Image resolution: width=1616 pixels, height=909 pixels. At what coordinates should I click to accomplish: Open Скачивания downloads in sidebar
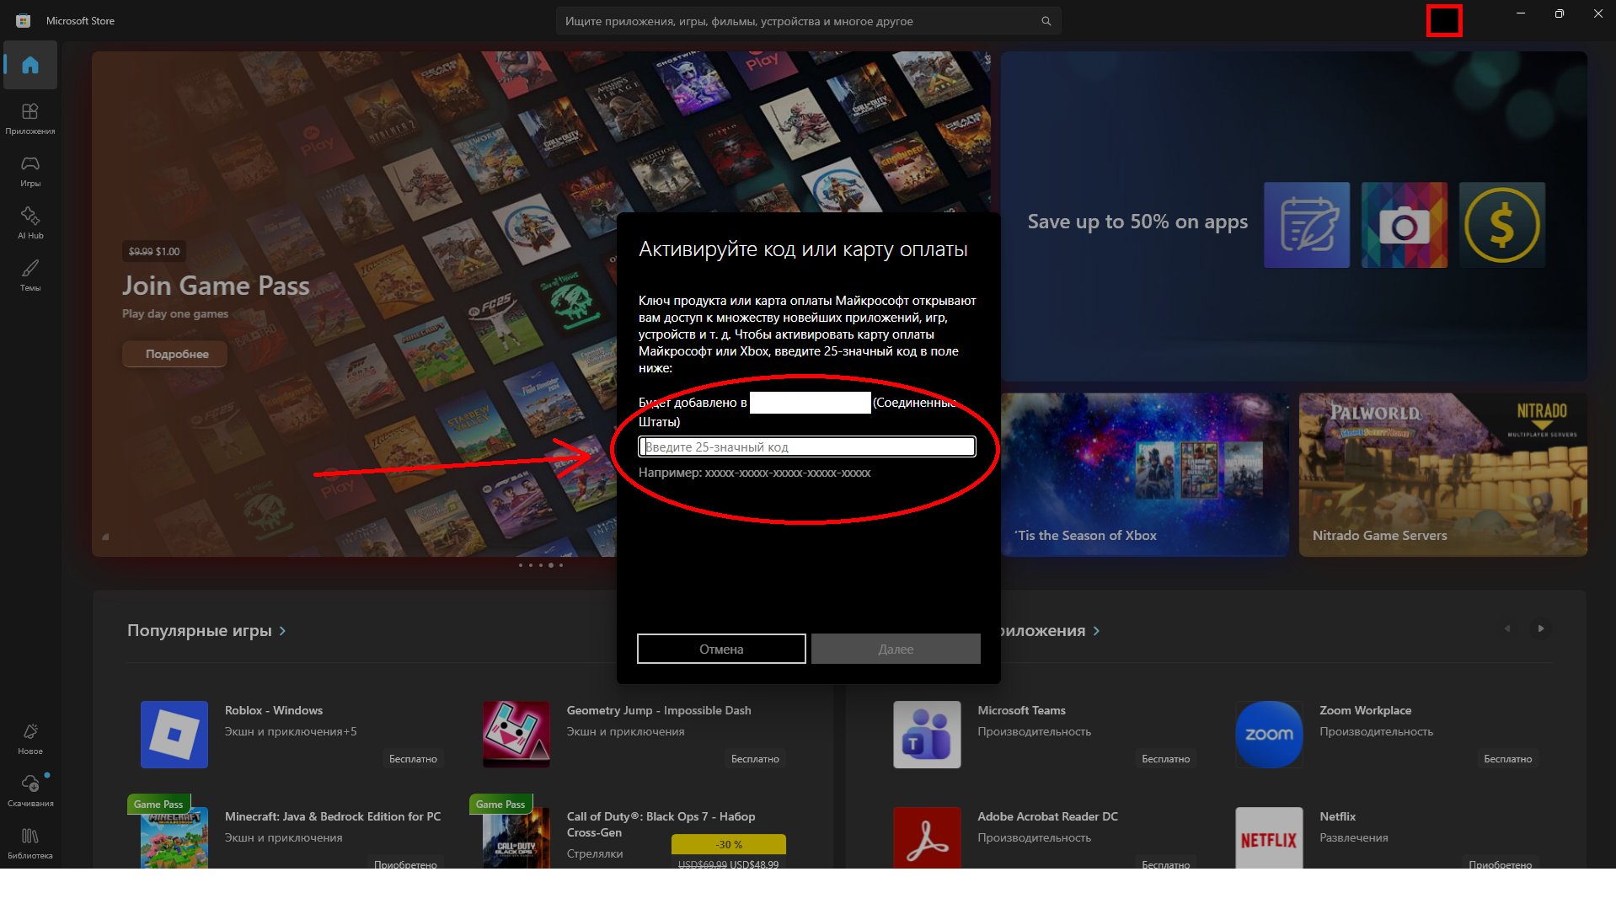[30, 790]
